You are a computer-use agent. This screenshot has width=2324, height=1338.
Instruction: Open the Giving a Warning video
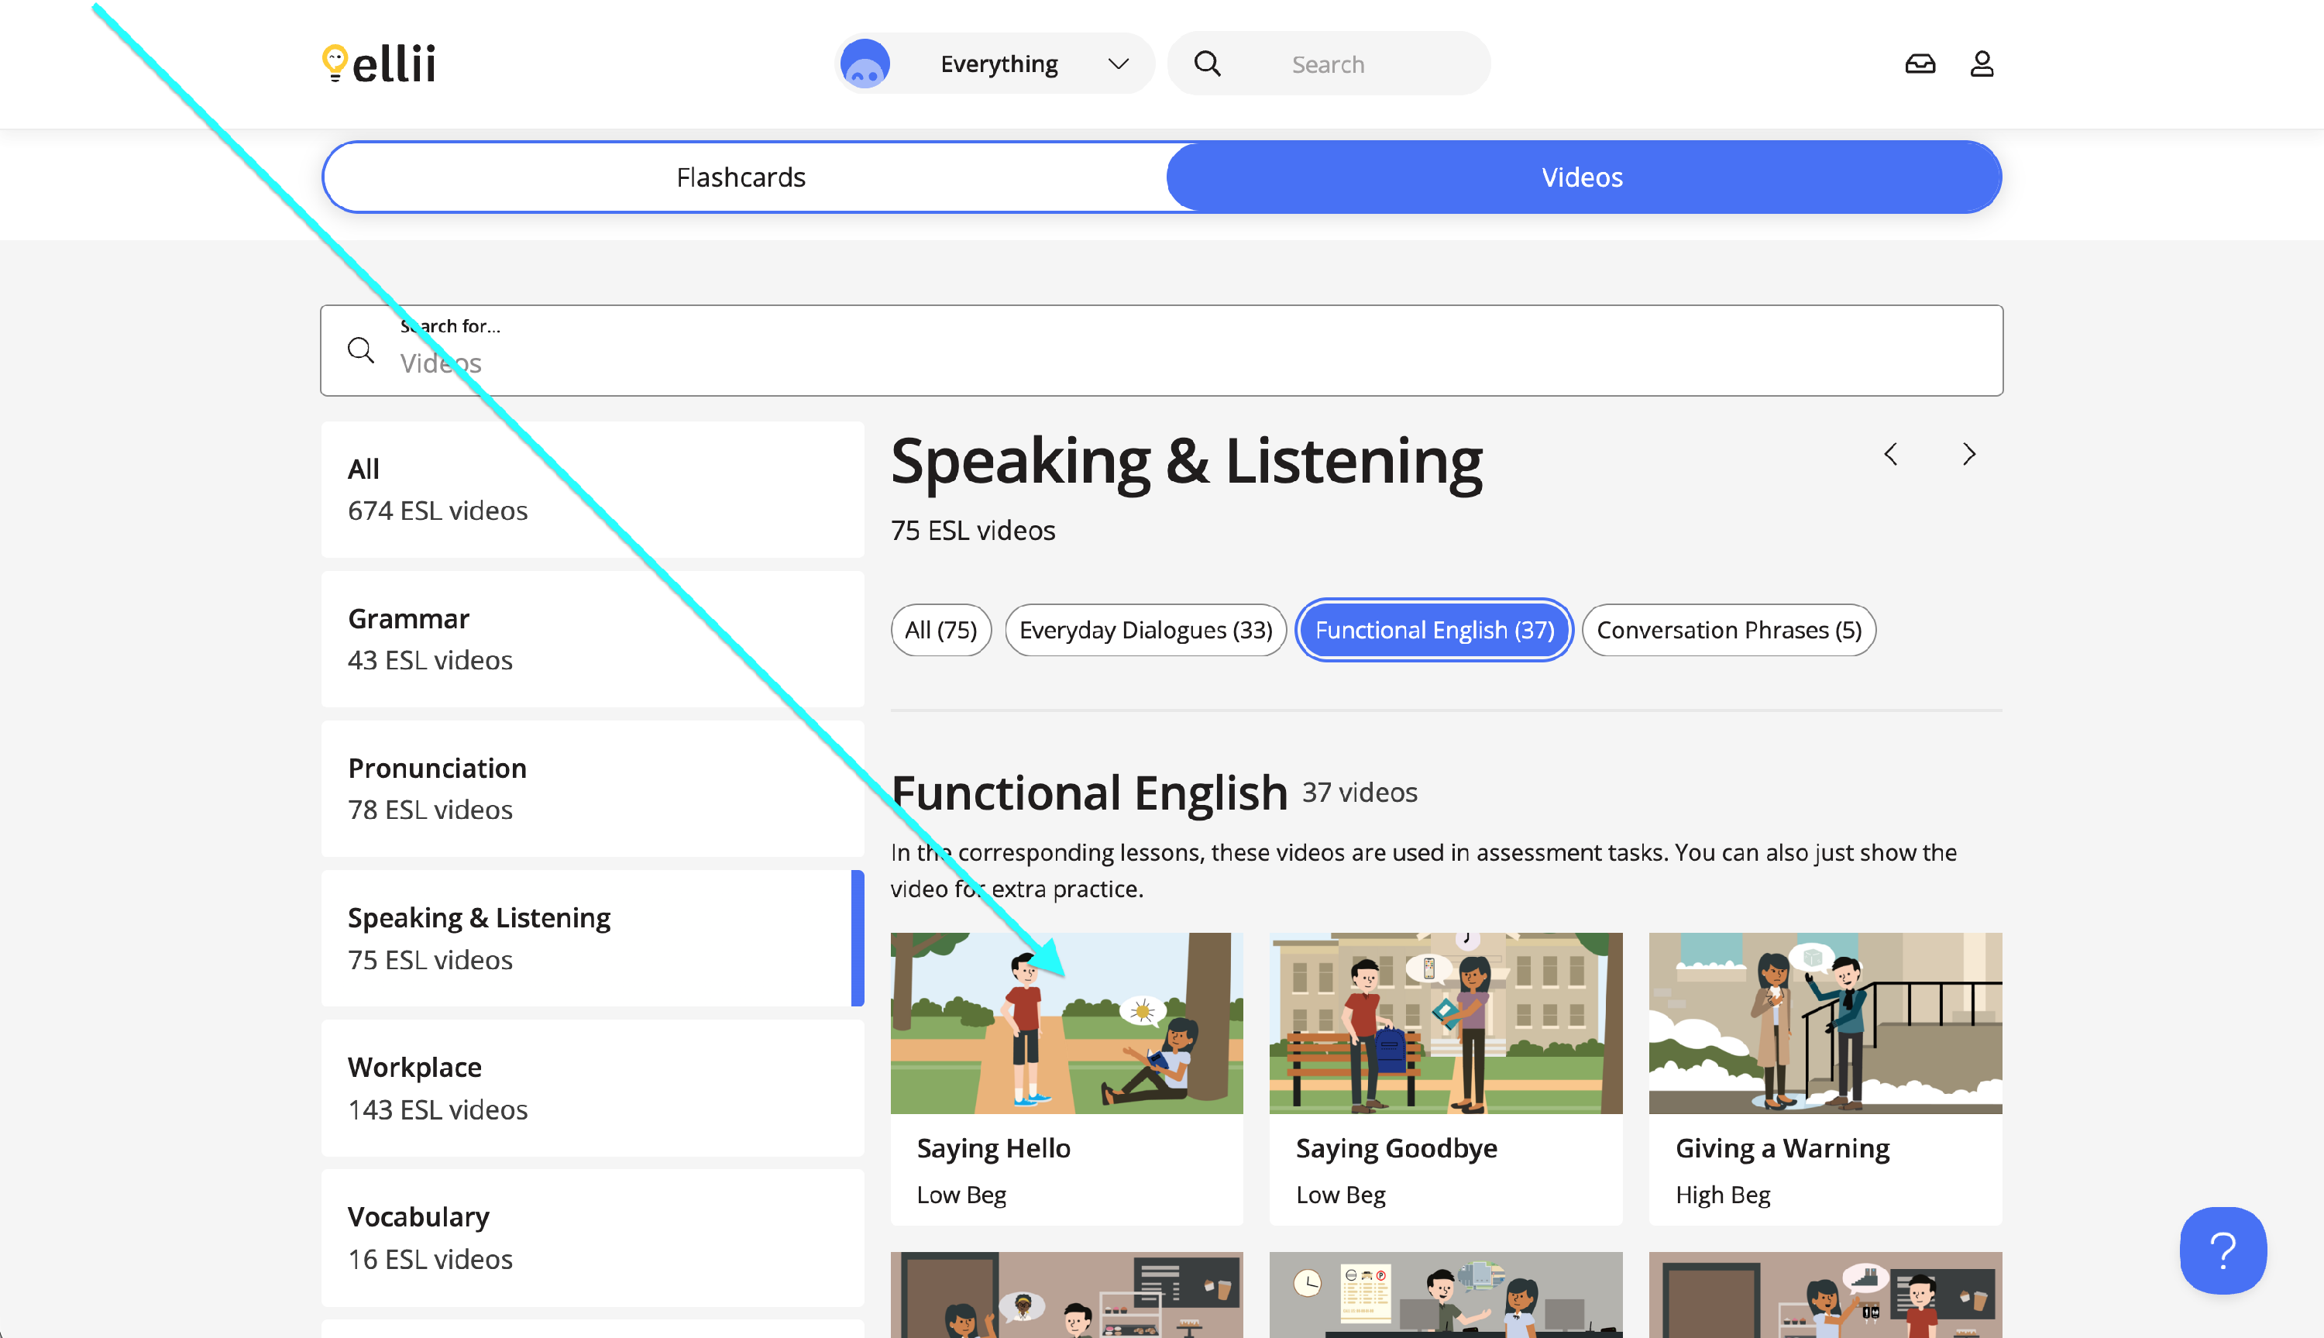1824,1023
